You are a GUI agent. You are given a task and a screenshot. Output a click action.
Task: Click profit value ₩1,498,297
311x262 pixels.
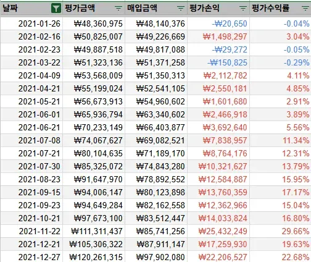pos(225,36)
